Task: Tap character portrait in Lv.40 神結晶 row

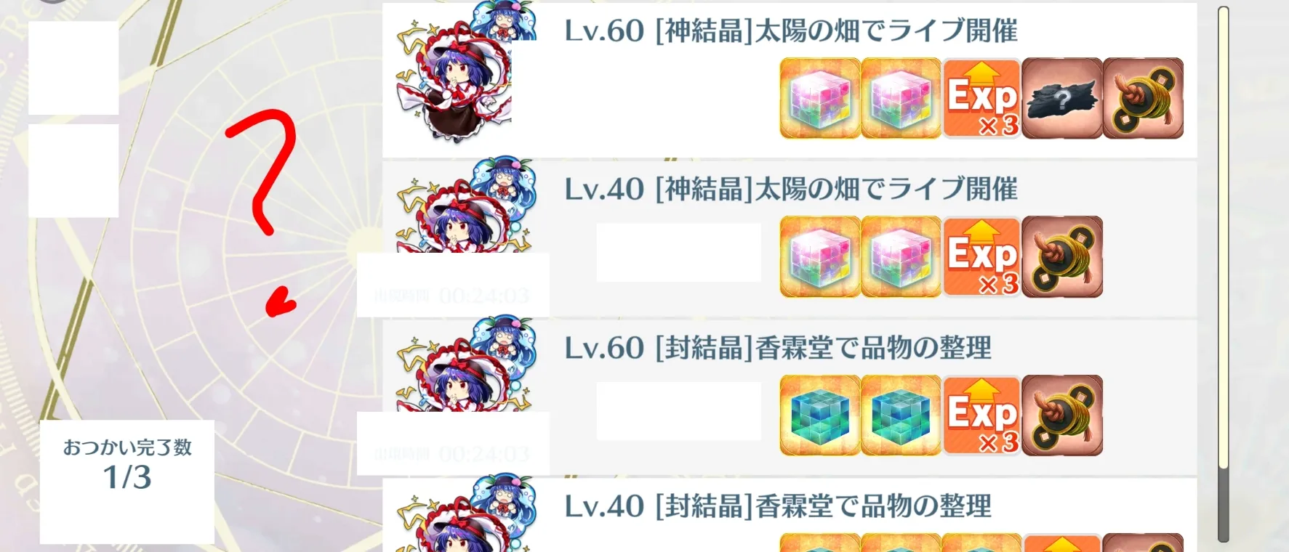Action: coord(465,206)
